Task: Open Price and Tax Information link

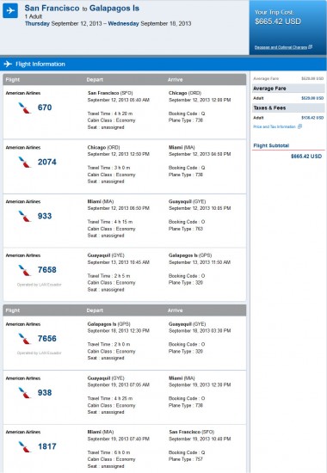Action: tap(275, 126)
